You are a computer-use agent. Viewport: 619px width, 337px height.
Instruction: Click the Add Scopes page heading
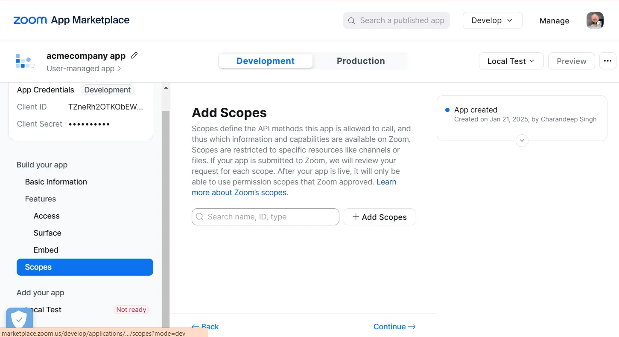point(229,113)
